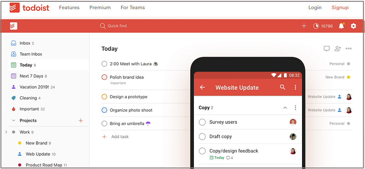Tap the search magnifier in phone header
Image resolution: width=365 pixels, height=169 pixels.
[282, 87]
